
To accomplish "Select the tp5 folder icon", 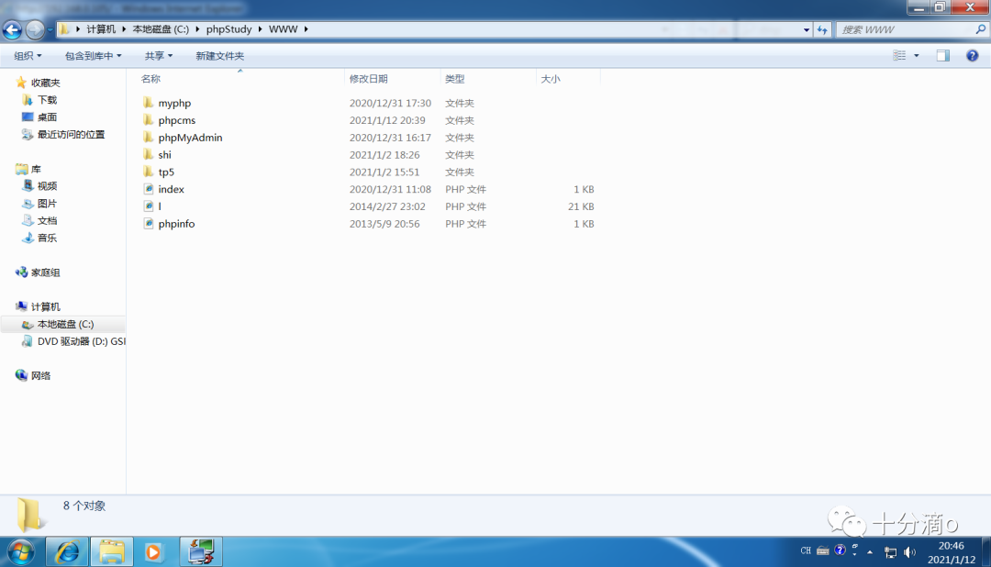I will tap(149, 172).
